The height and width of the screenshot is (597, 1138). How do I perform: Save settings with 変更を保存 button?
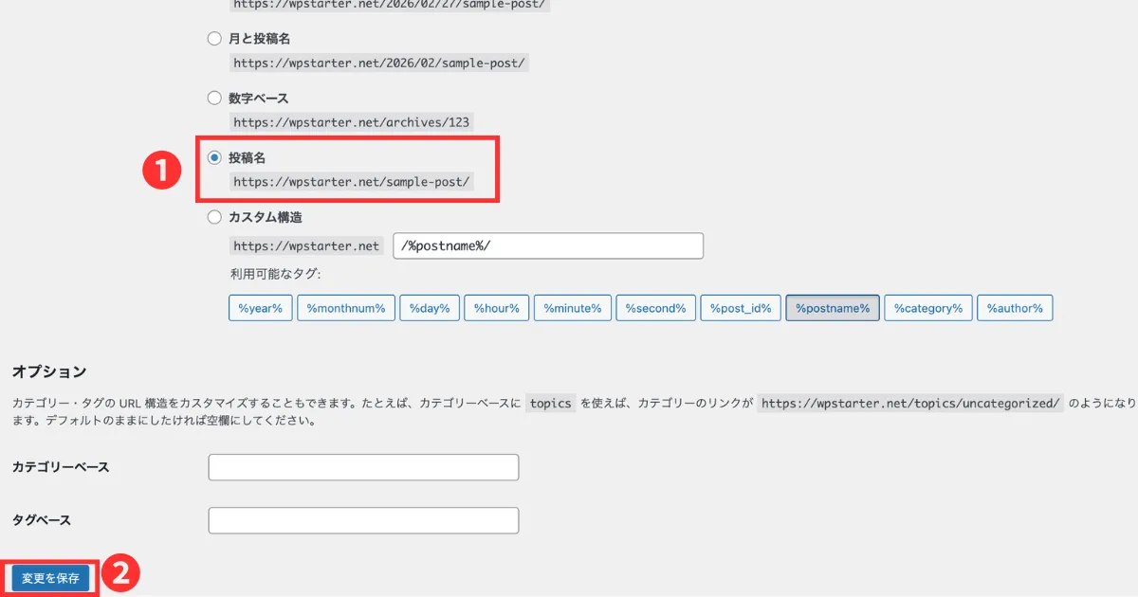[x=51, y=578]
